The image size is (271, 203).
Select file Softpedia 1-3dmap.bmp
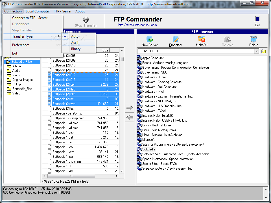[68, 118]
